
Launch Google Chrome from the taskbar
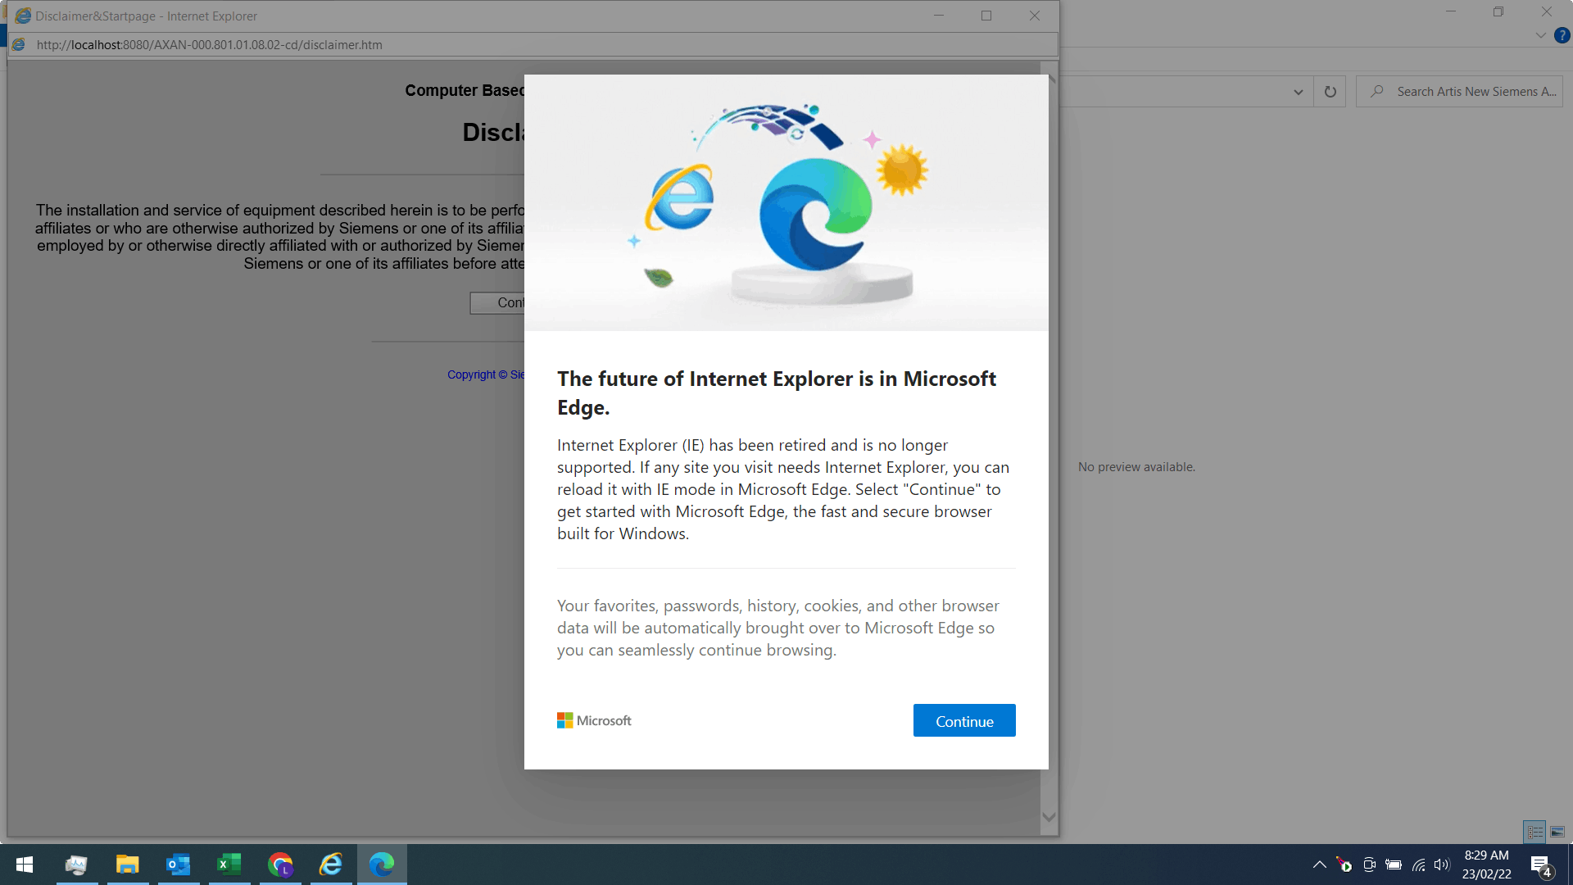pyautogui.click(x=280, y=864)
